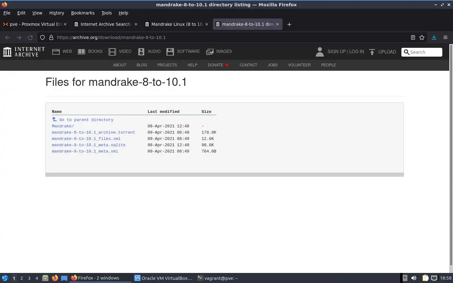Viewport: 453px width, 283px height.
Task: Open mandrake-8-to-10.1_files.xml link
Action: click(x=86, y=139)
